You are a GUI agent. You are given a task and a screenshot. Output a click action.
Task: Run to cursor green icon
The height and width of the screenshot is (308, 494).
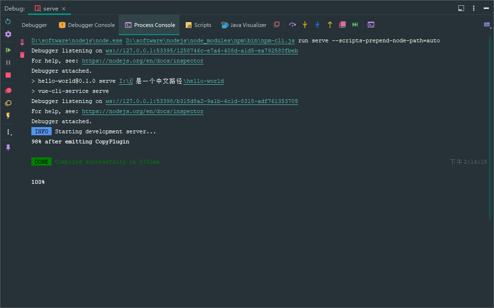tap(355, 25)
